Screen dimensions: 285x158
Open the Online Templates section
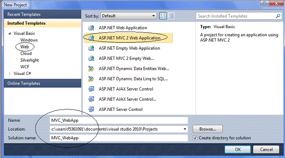pyautogui.click(x=43, y=83)
